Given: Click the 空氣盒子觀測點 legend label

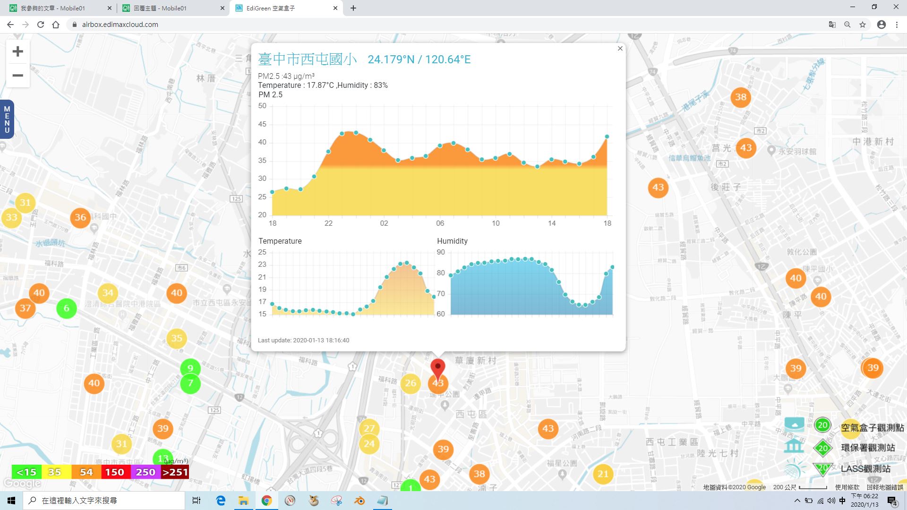Looking at the screenshot, I should [872, 428].
